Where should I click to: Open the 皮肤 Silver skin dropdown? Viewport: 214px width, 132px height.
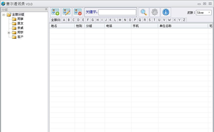(204, 12)
